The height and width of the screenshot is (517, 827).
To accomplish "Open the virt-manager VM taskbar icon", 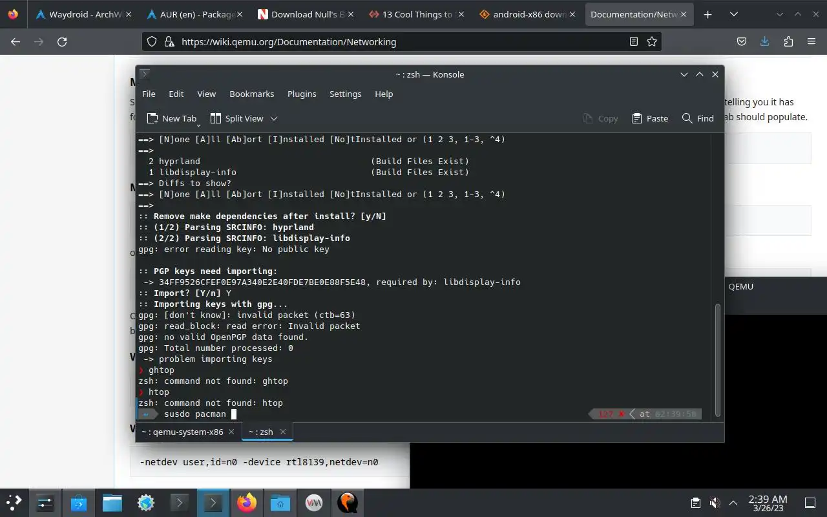I will (314, 502).
